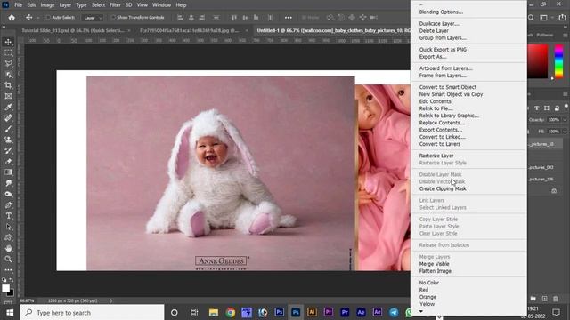Open the Filter menu
This screenshot has height=320, width=570.
click(115, 5)
